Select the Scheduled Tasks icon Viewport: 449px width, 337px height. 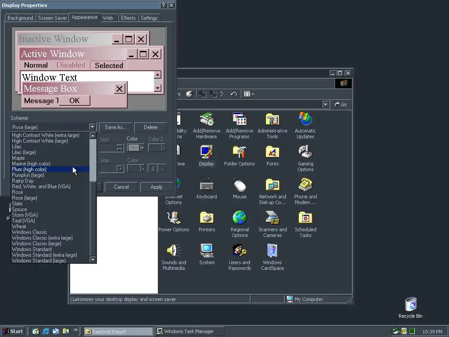point(305,218)
